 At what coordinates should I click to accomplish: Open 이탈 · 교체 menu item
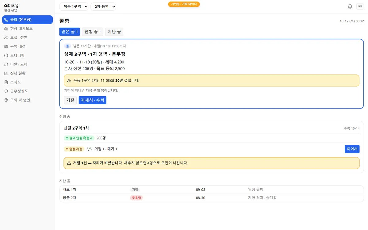[x=27, y=64]
